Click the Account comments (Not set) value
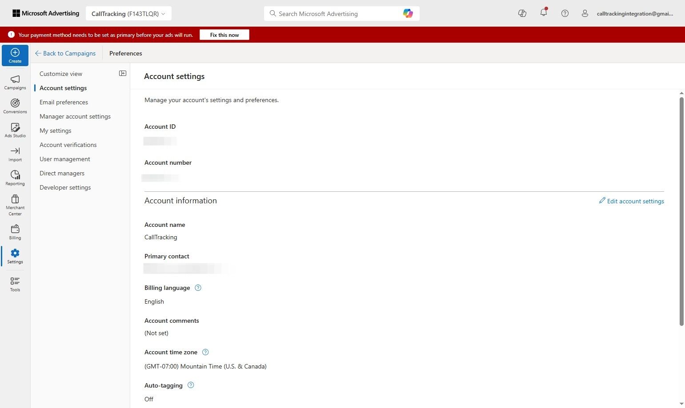Viewport: 685px width, 408px height. pyautogui.click(x=156, y=333)
